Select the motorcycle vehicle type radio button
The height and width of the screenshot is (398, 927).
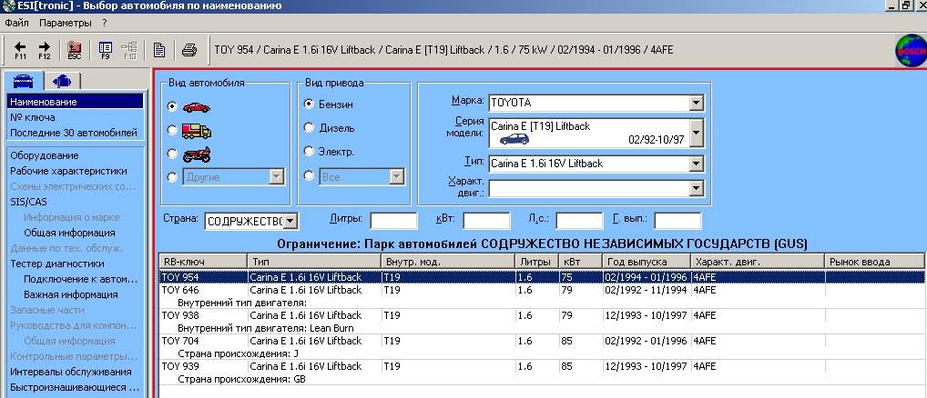(173, 154)
